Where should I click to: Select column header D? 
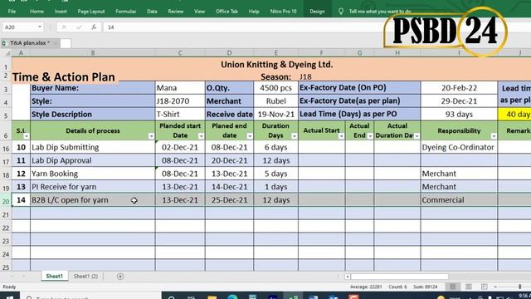229,53
